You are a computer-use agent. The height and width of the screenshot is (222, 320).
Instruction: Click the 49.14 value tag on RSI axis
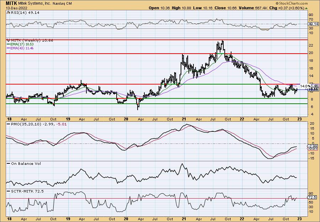pyautogui.click(x=313, y=24)
